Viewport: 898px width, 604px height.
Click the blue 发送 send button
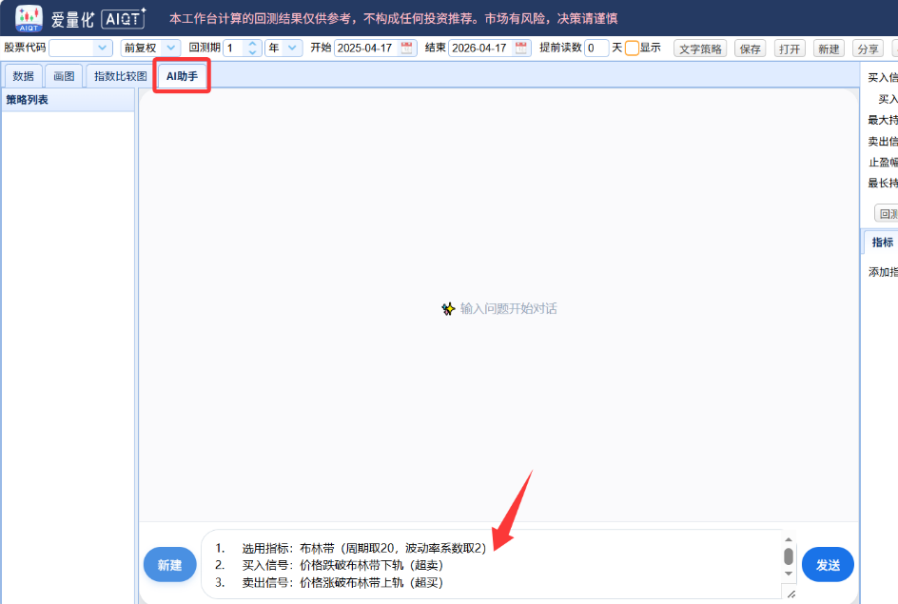pyautogui.click(x=828, y=565)
